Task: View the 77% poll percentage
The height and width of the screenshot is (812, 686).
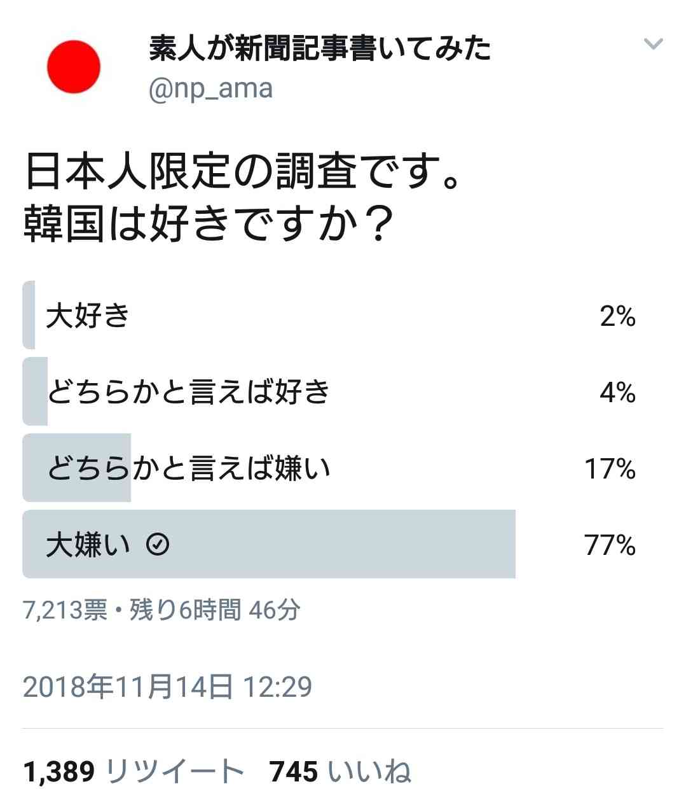Action: [x=610, y=545]
